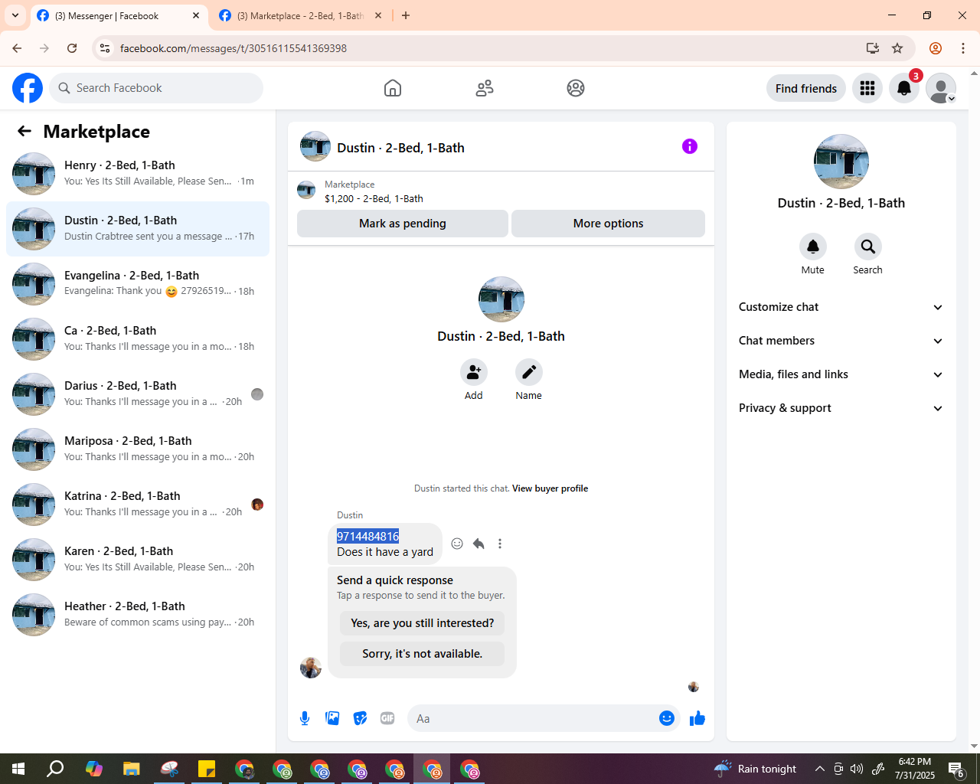
Task: Edit the chat name
Action: tap(529, 372)
